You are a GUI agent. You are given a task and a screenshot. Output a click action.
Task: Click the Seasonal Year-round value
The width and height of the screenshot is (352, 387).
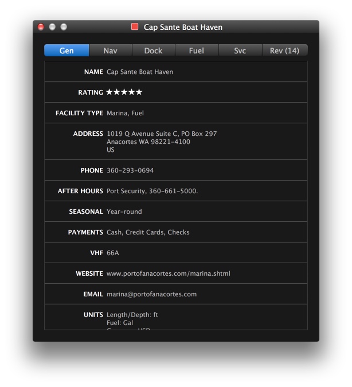tap(124, 212)
